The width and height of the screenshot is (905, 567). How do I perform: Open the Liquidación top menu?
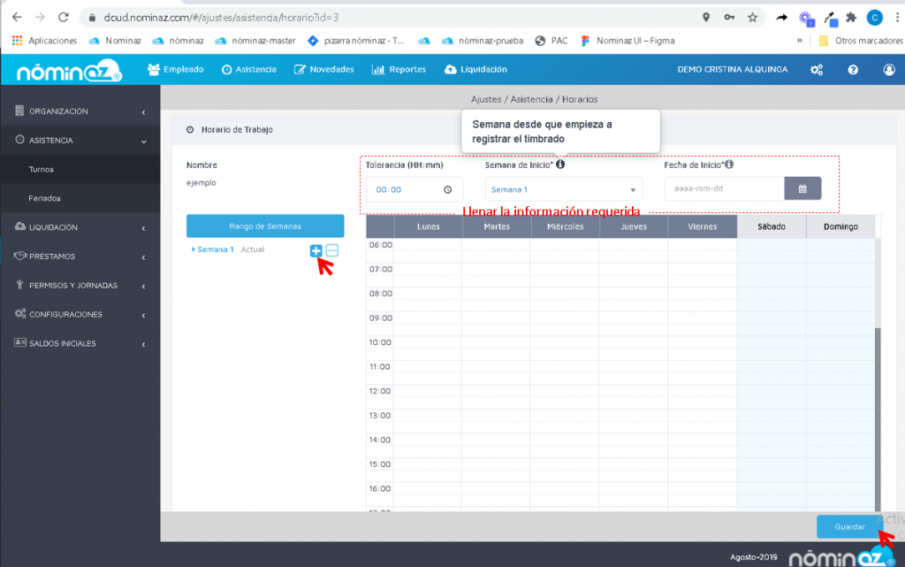tap(475, 69)
